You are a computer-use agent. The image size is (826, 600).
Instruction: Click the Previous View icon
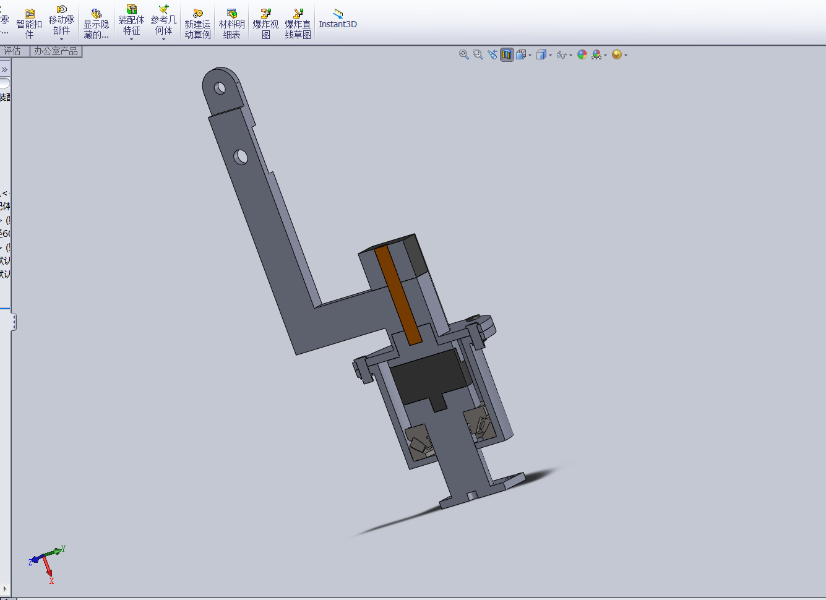[493, 54]
